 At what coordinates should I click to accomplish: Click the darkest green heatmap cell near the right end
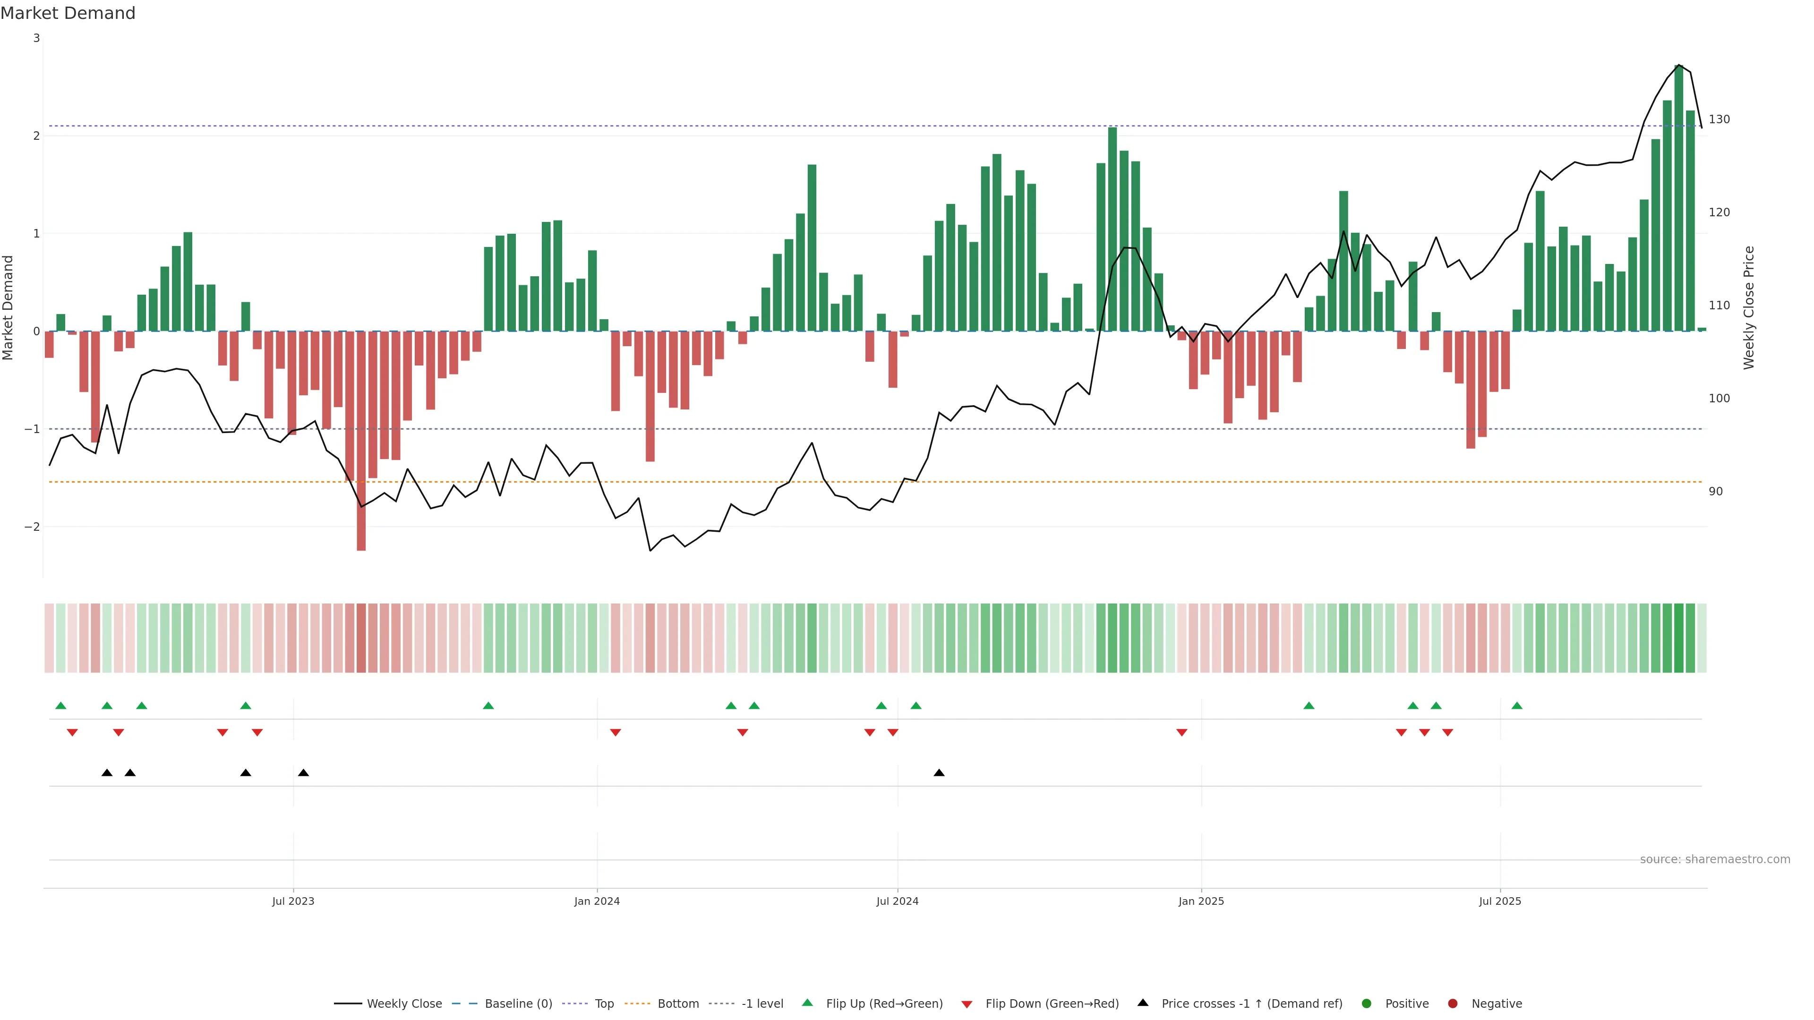click(x=1679, y=638)
